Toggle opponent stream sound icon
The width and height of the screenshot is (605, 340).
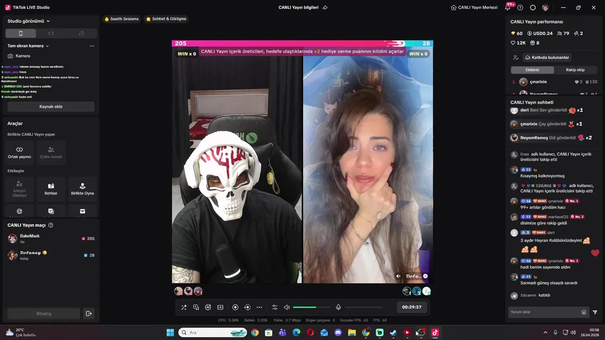398,276
